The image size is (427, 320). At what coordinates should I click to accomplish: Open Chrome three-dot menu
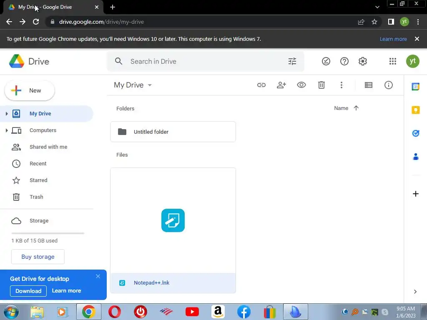pyautogui.click(x=418, y=22)
